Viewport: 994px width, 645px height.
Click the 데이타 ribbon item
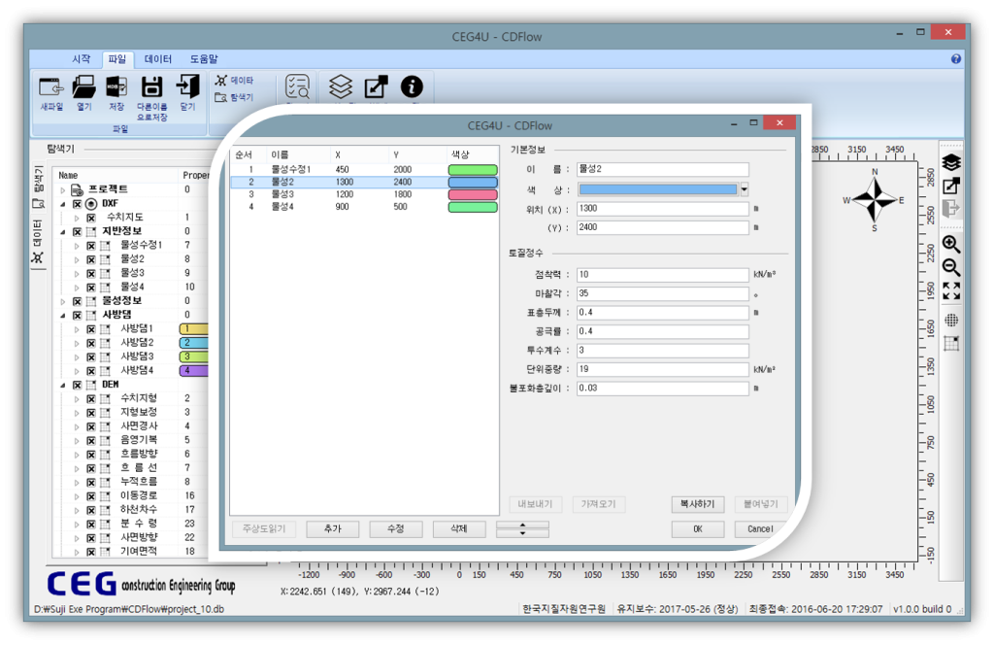(234, 81)
